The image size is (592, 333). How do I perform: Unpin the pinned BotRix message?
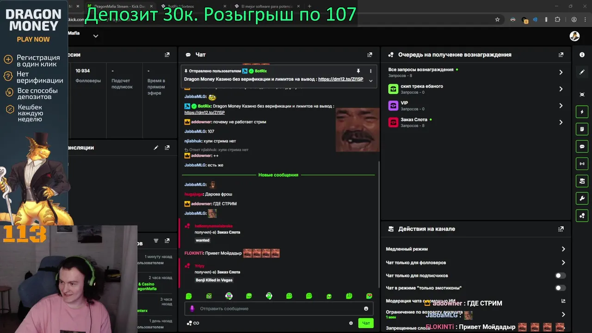click(x=358, y=71)
